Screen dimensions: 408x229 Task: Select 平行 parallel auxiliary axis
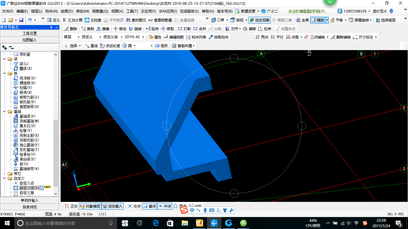pos(277,37)
